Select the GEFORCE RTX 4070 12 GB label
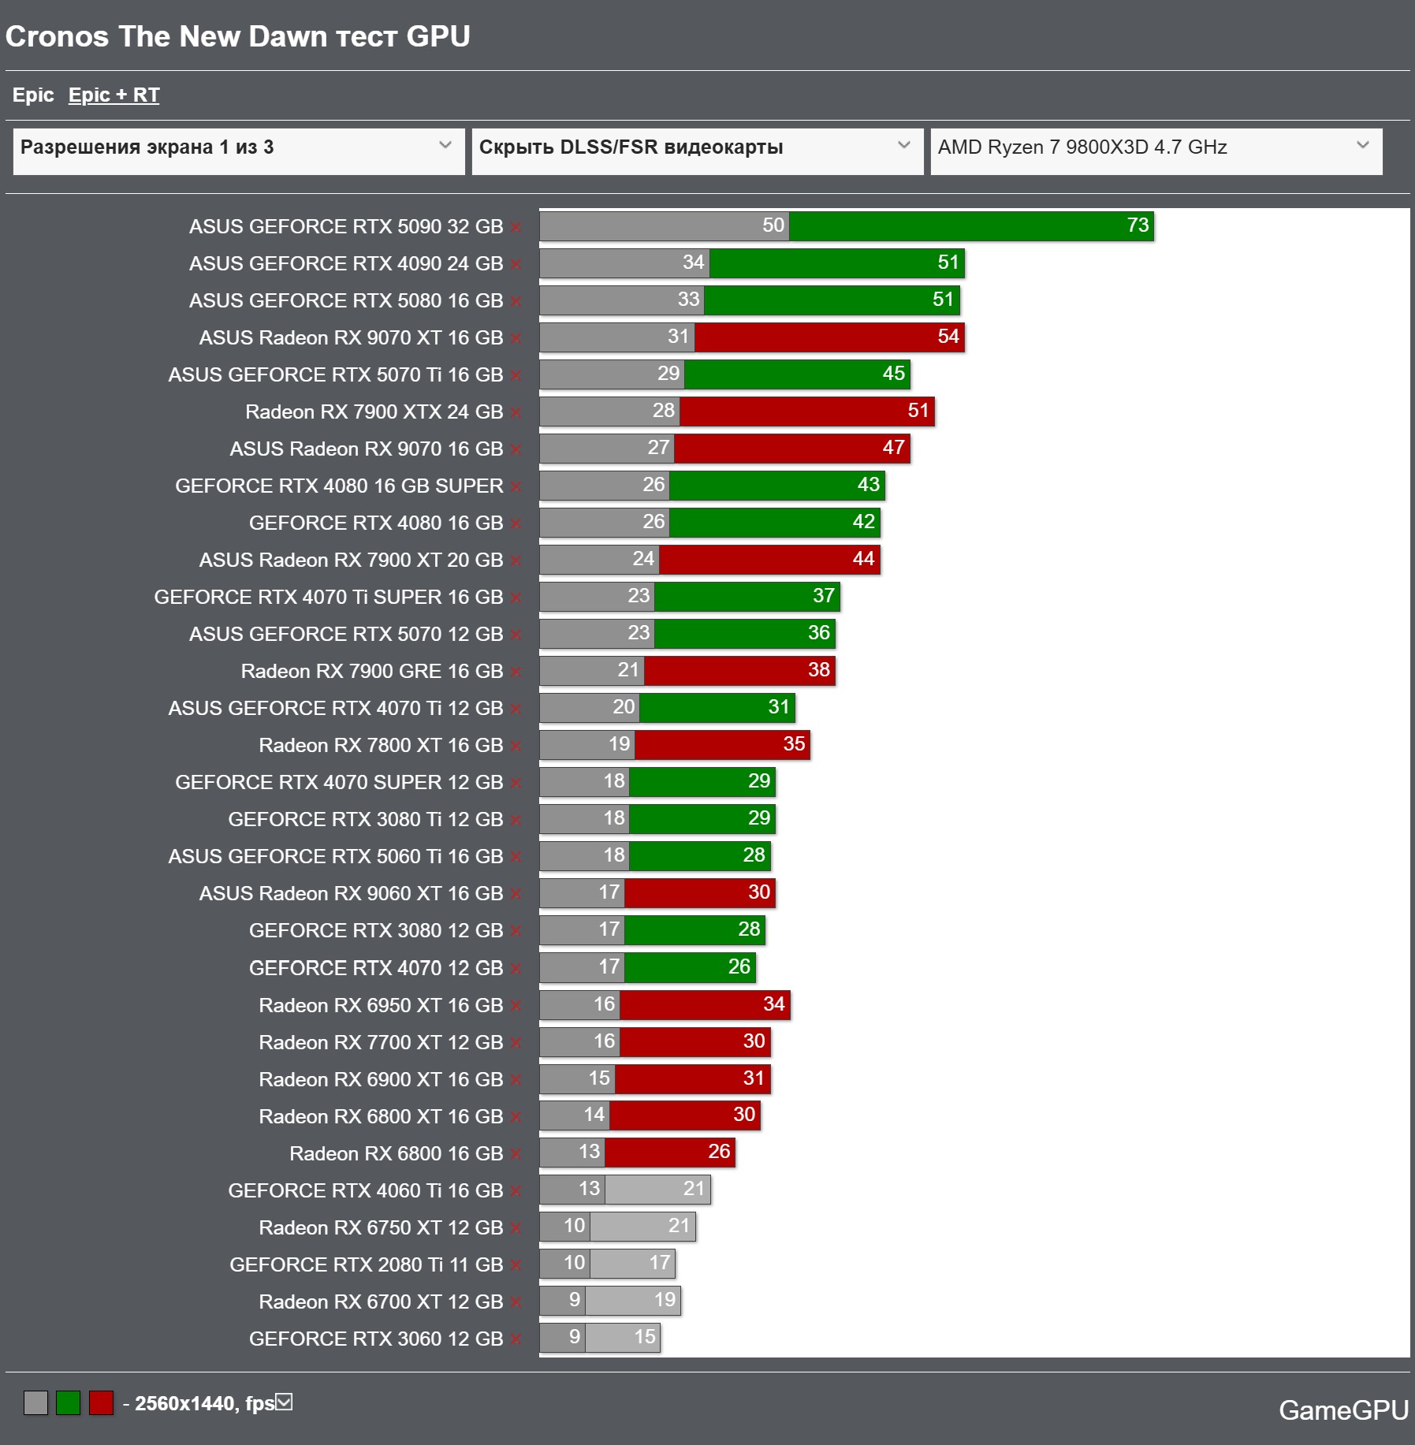Image resolution: width=1415 pixels, height=1445 pixels. [x=376, y=969]
